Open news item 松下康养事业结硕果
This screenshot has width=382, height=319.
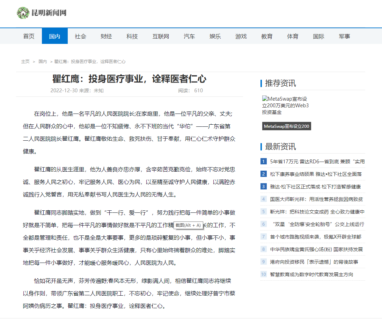tap(316, 174)
